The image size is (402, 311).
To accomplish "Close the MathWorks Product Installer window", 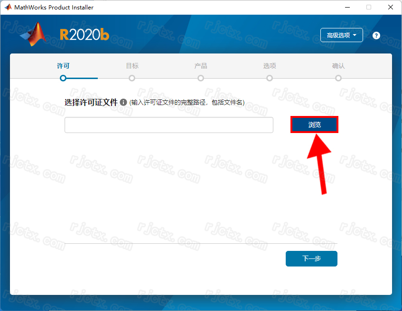I will coord(389,8).
